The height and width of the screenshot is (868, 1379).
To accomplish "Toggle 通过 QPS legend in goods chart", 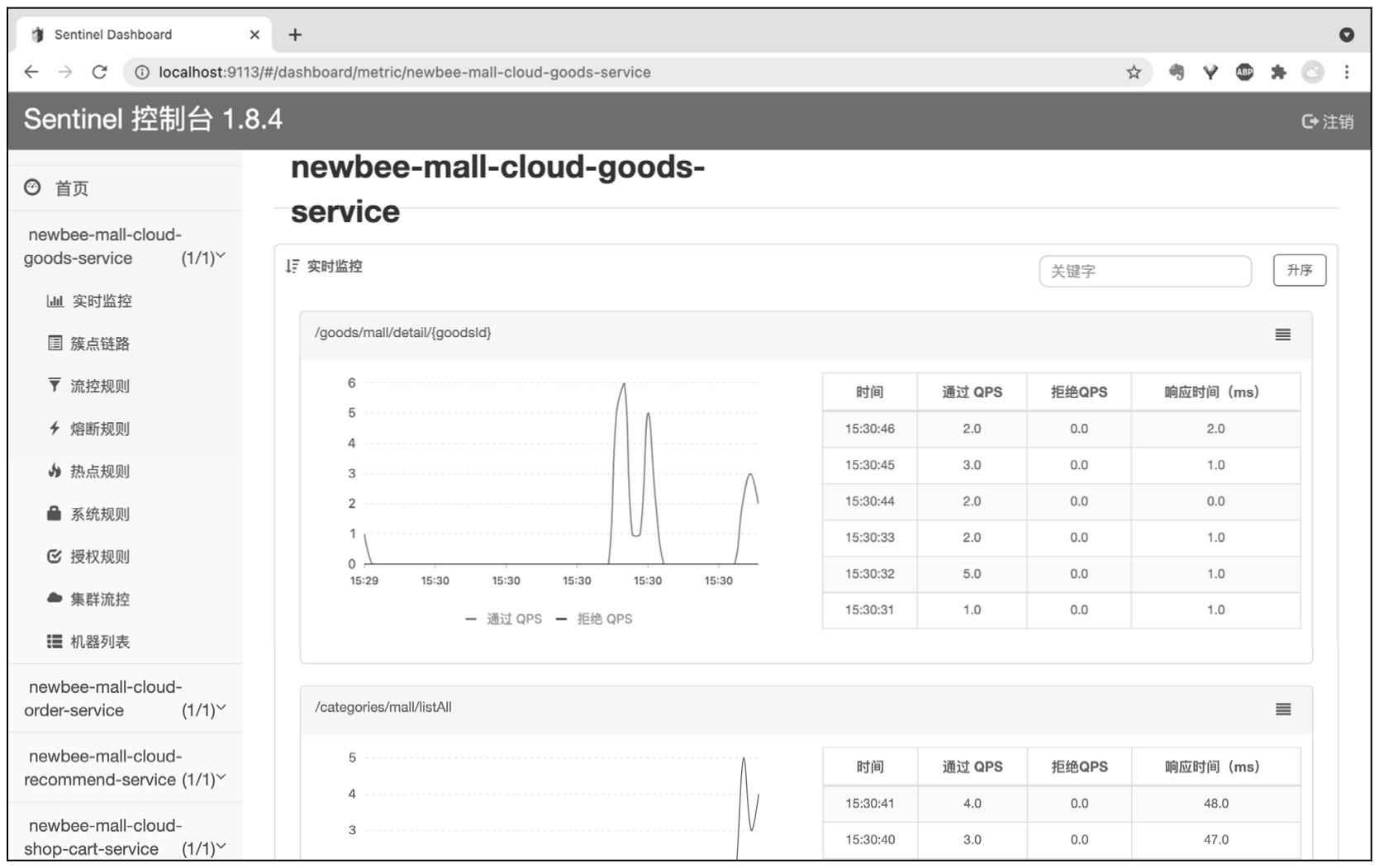I will [x=504, y=619].
